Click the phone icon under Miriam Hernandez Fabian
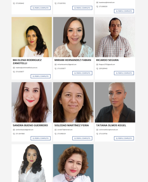Screen dimensions: 148x182 click(55, 69)
